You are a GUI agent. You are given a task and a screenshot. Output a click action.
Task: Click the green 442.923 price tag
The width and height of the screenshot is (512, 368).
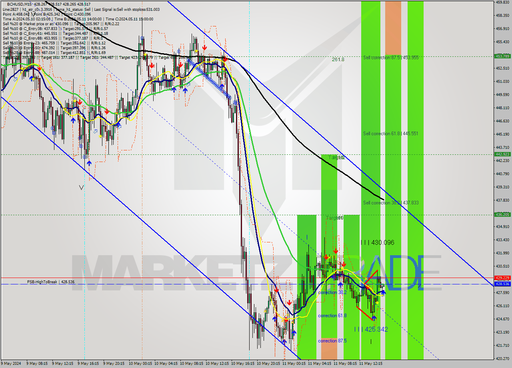(x=502, y=154)
